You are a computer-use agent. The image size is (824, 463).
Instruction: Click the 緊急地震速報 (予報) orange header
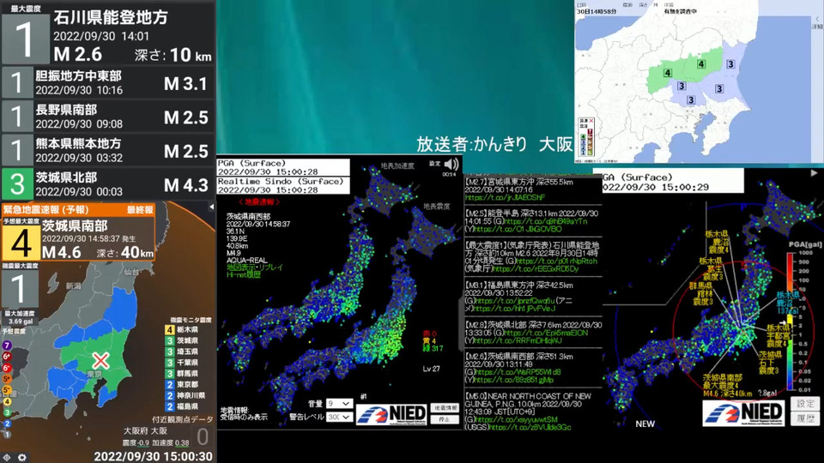(x=78, y=209)
